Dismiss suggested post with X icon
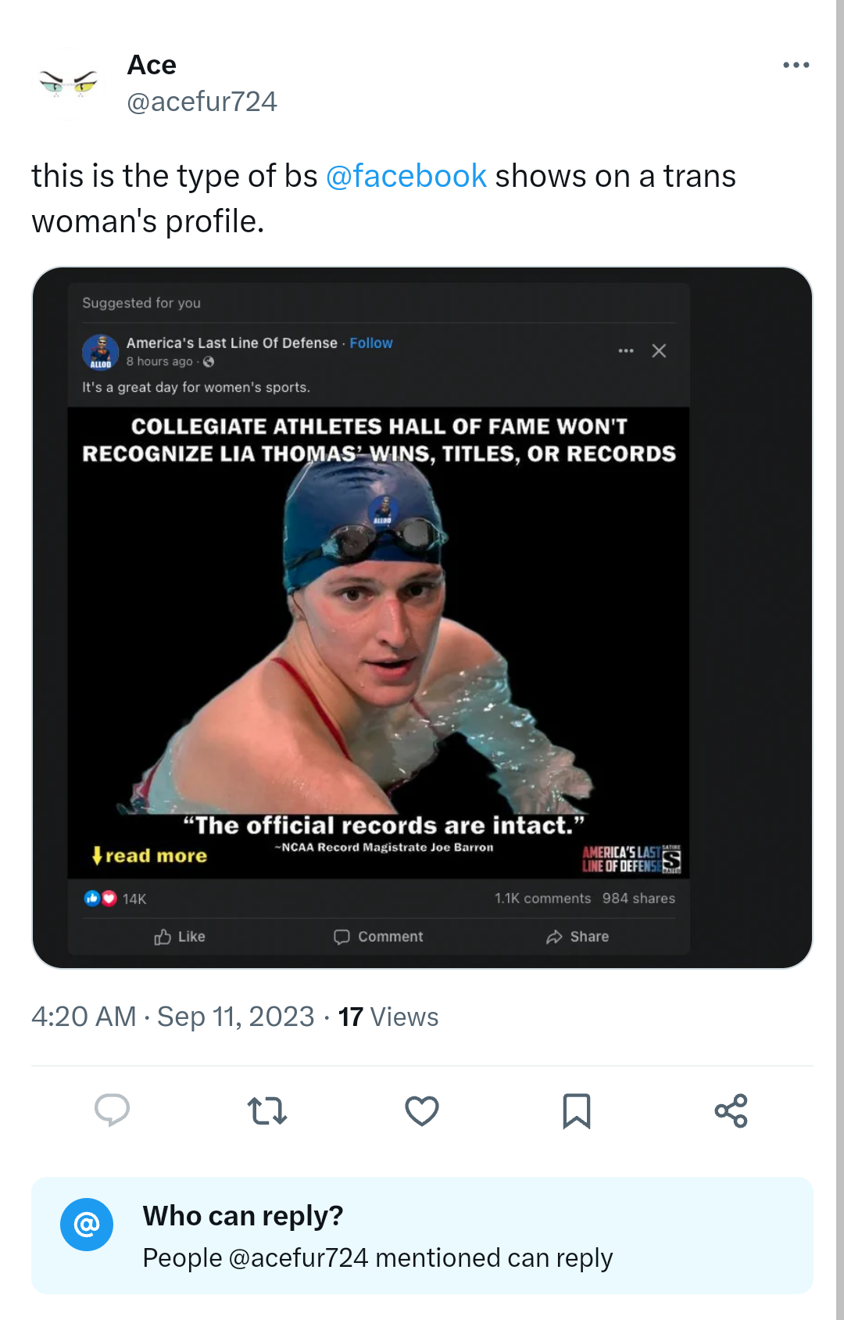Viewport: 844px width, 1320px height. pos(659,351)
